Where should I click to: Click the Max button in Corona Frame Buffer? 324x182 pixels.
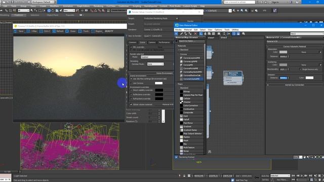pos(32,31)
